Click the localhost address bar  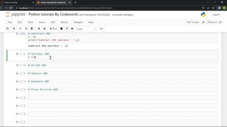[107, 8]
